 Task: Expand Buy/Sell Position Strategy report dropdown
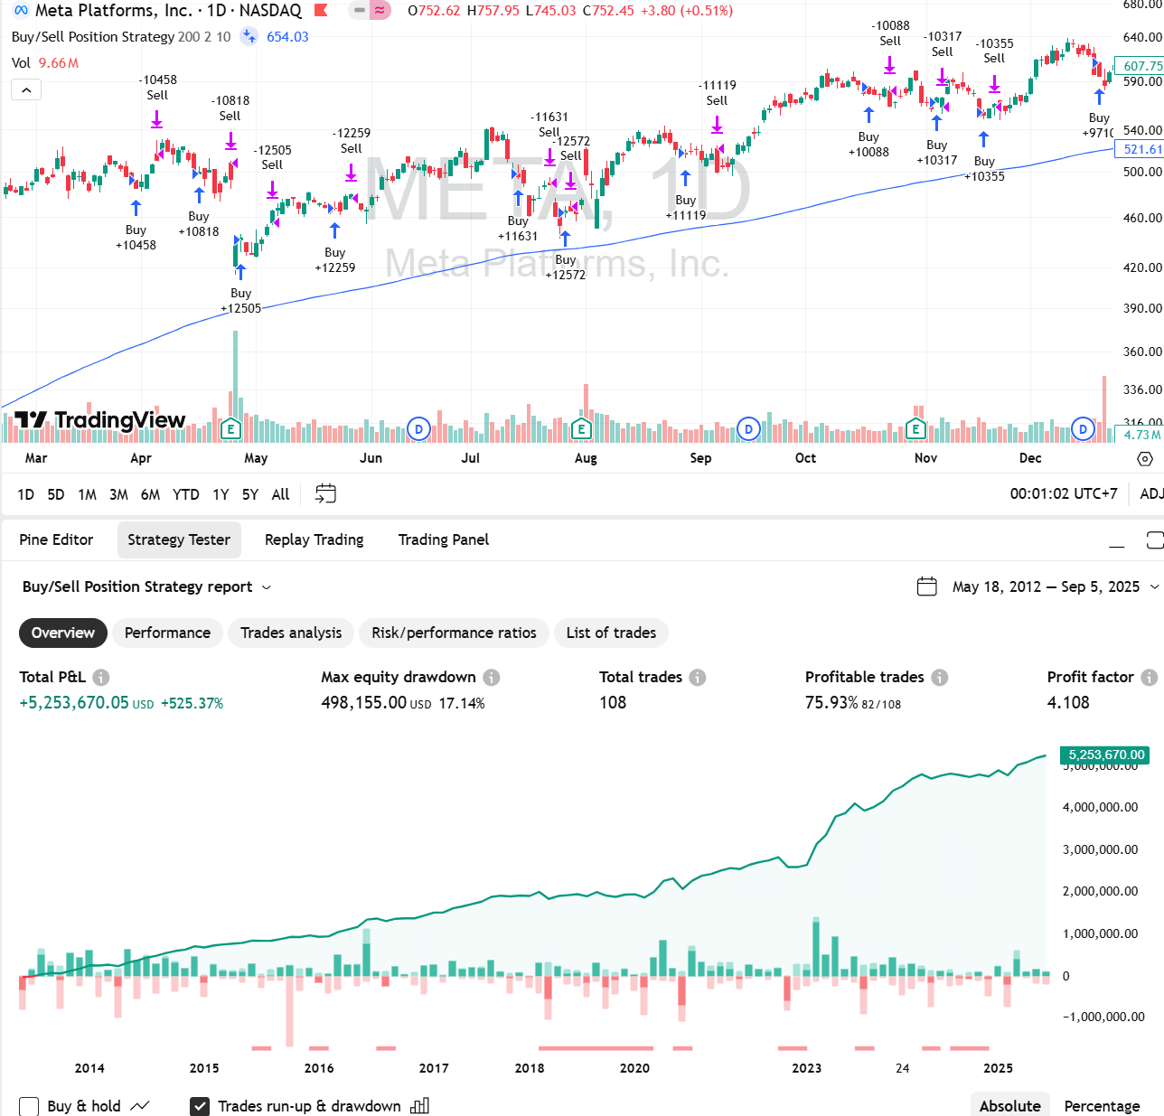pos(146,586)
